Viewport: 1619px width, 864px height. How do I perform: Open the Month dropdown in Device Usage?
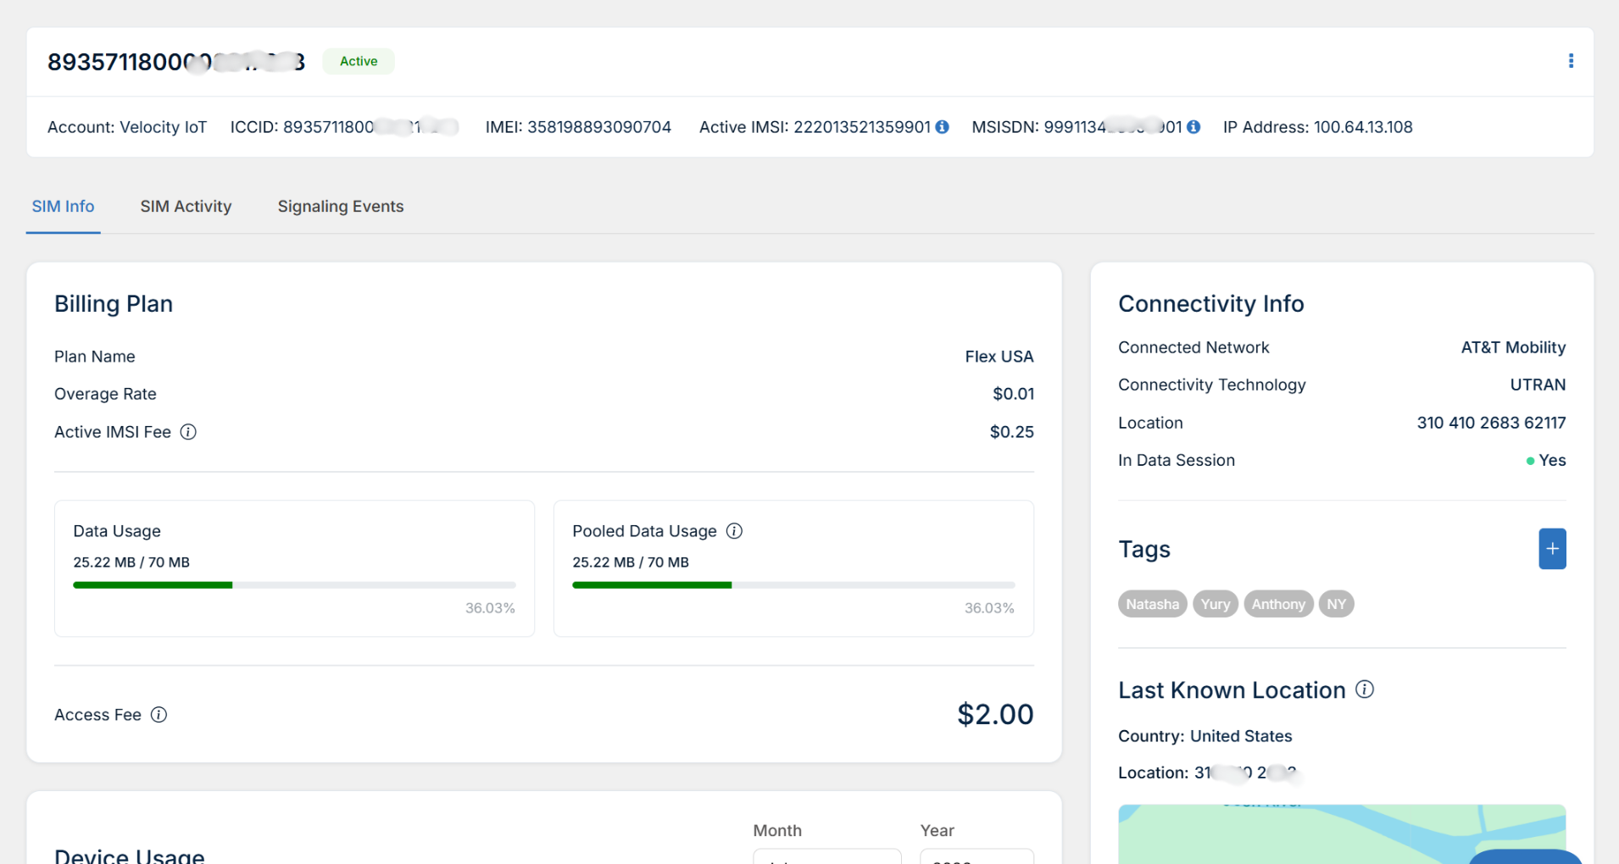[x=826, y=856]
